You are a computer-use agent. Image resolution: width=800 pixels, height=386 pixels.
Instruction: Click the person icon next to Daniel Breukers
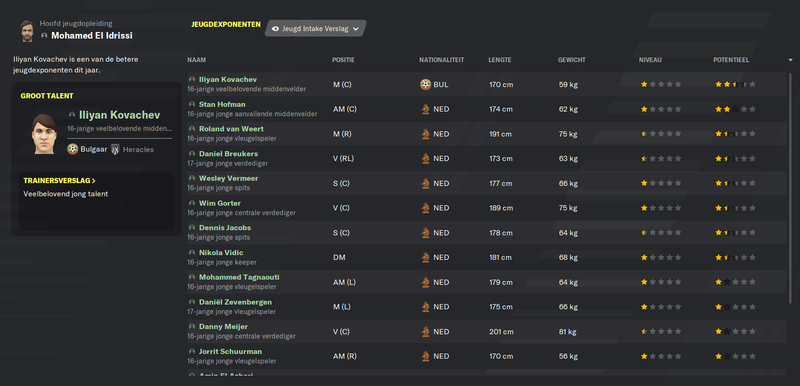tap(192, 154)
